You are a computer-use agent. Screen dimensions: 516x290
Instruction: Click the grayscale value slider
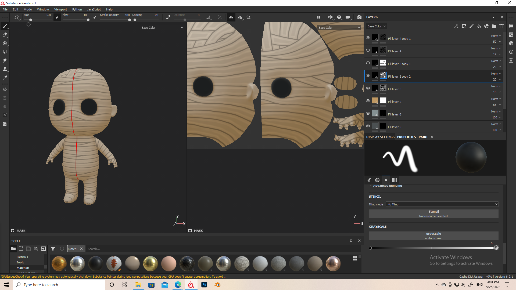[x=432, y=248]
